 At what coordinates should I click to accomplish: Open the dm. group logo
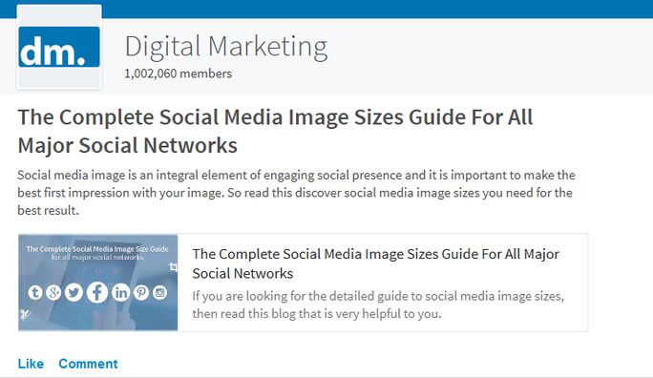pyautogui.click(x=59, y=47)
